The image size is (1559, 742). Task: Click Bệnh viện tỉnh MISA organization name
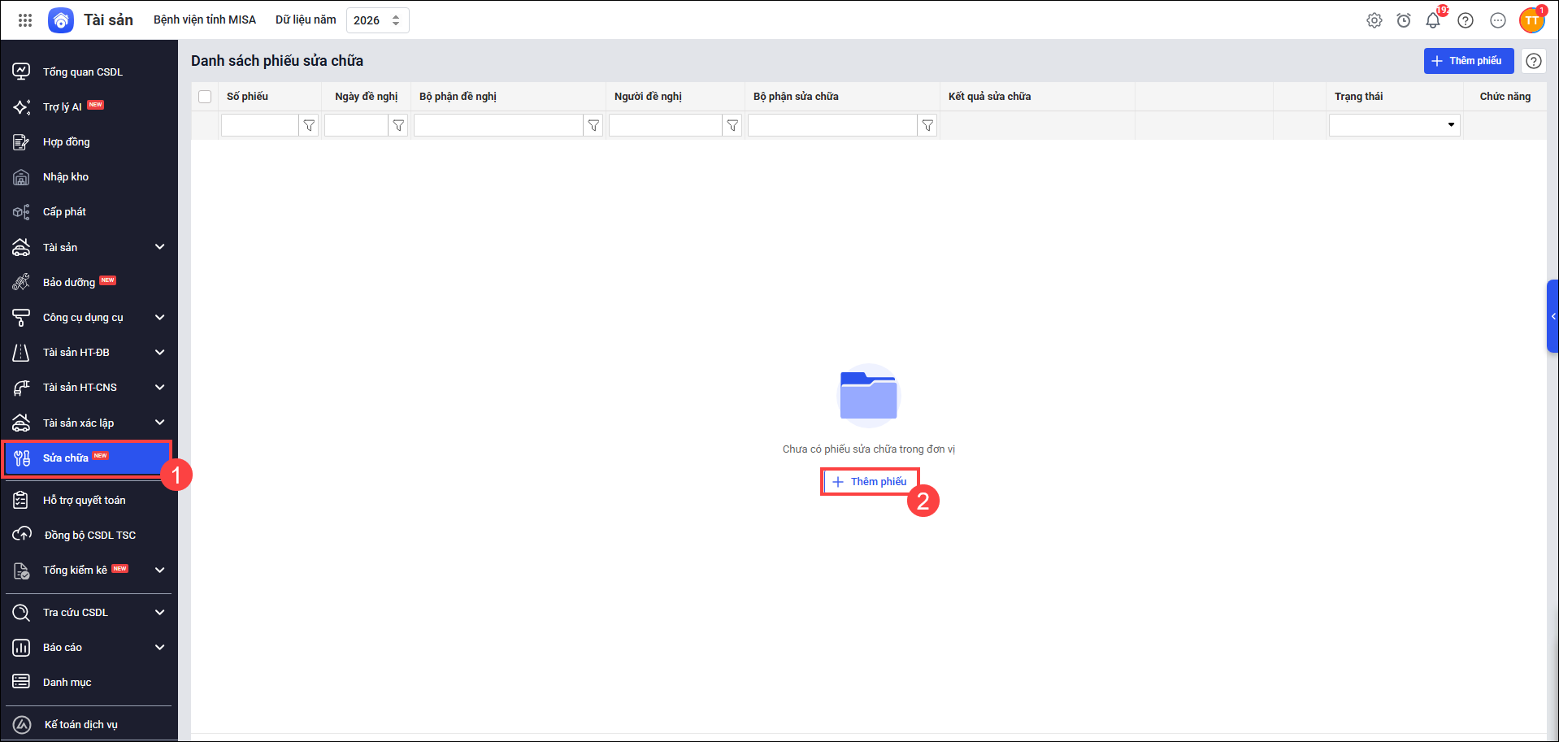pyautogui.click(x=205, y=20)
